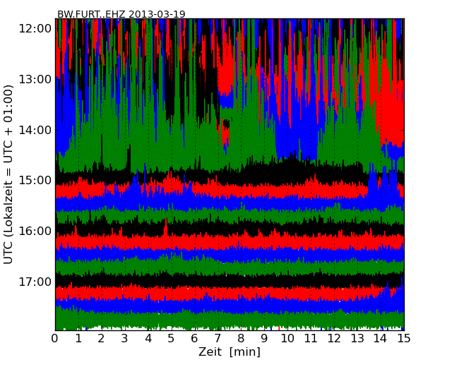The width and height of the screenshot is (459, 367).
Task: Click the 5 minute tick label
Action: (x=172, y=339)
